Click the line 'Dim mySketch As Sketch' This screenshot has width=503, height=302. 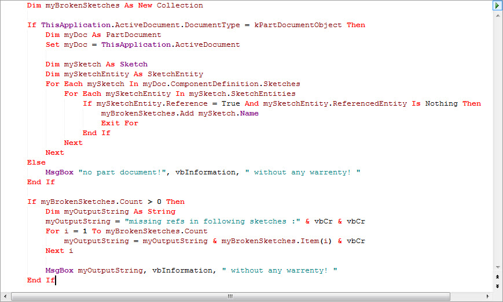[x=97, y=64]
